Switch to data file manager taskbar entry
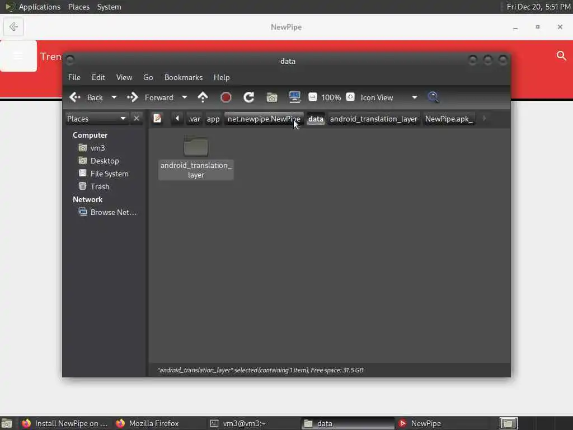 [x=348, y=423]
